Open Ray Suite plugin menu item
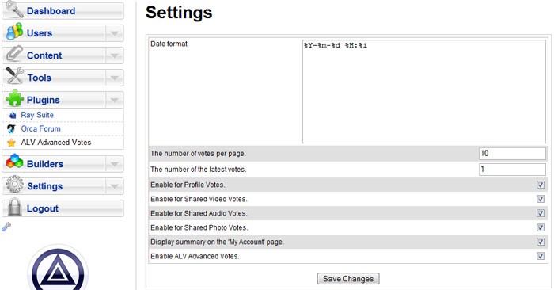Viewport: 554px width, 290px height. pyautogui.click(x=37, y=115)
